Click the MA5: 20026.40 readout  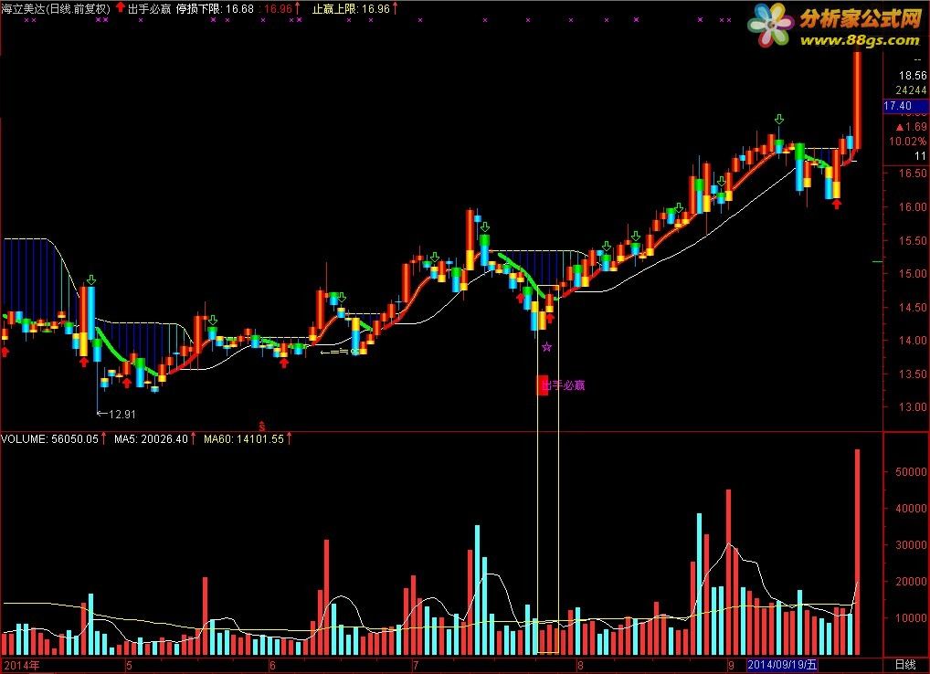[151, 439]
